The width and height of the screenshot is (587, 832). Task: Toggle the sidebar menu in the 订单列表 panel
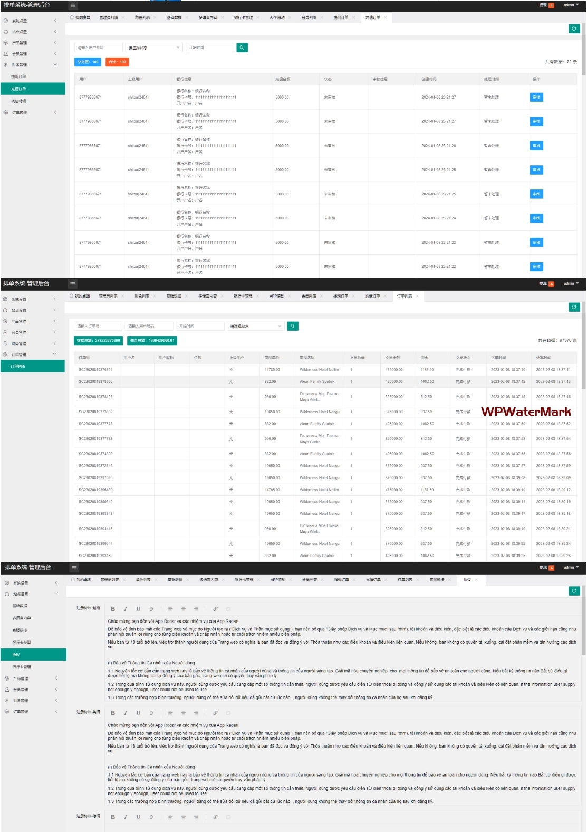click(x=73, y=284)
